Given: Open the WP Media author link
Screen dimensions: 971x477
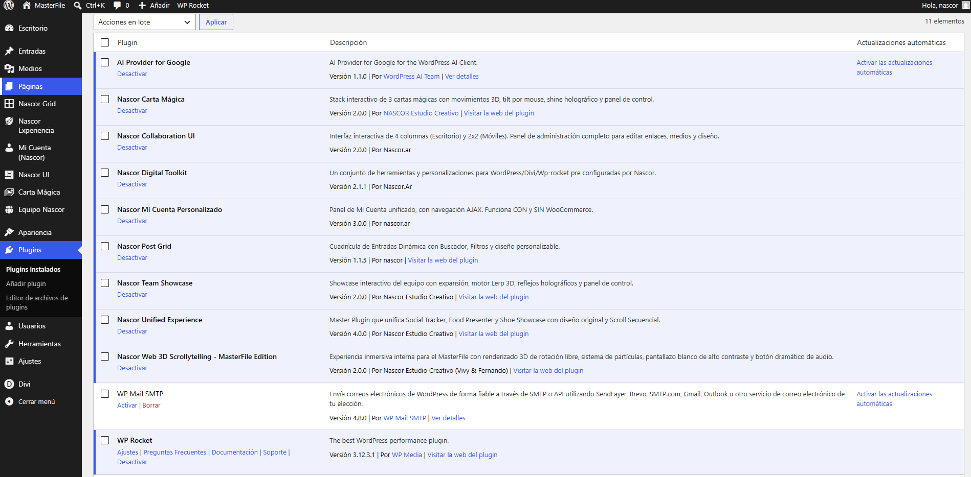Looking at the screenshot, I should pos(407,455).
